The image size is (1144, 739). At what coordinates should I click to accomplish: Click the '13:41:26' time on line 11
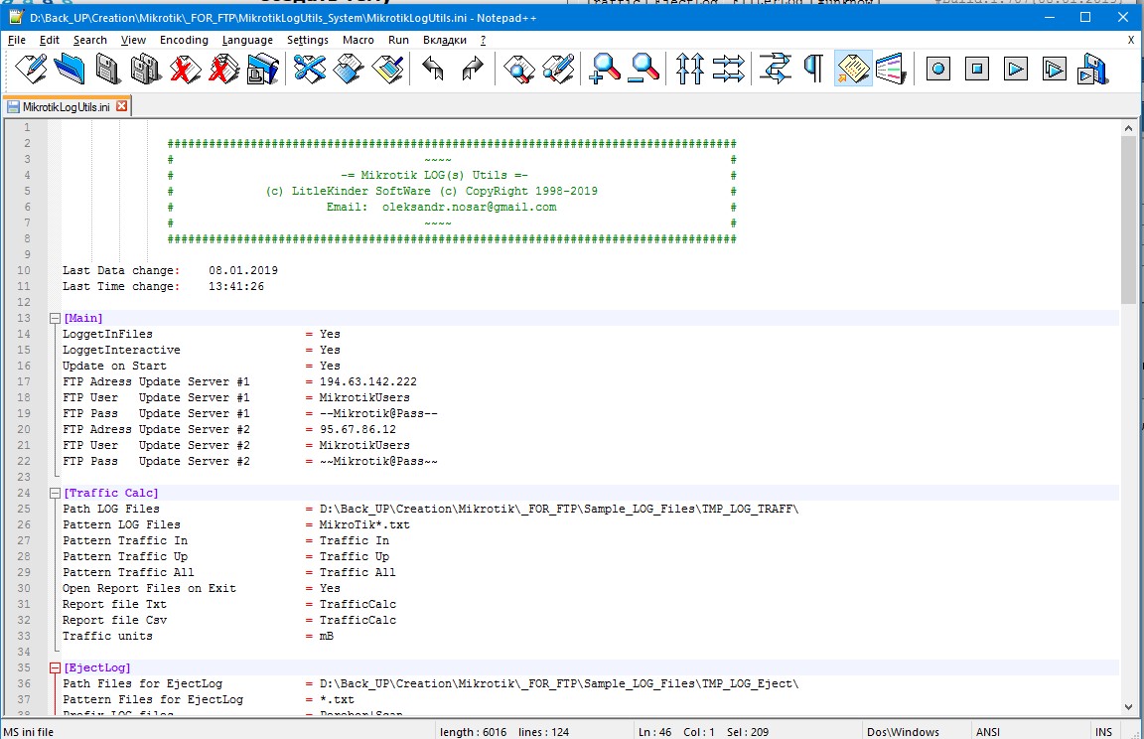tap(236, 287)
